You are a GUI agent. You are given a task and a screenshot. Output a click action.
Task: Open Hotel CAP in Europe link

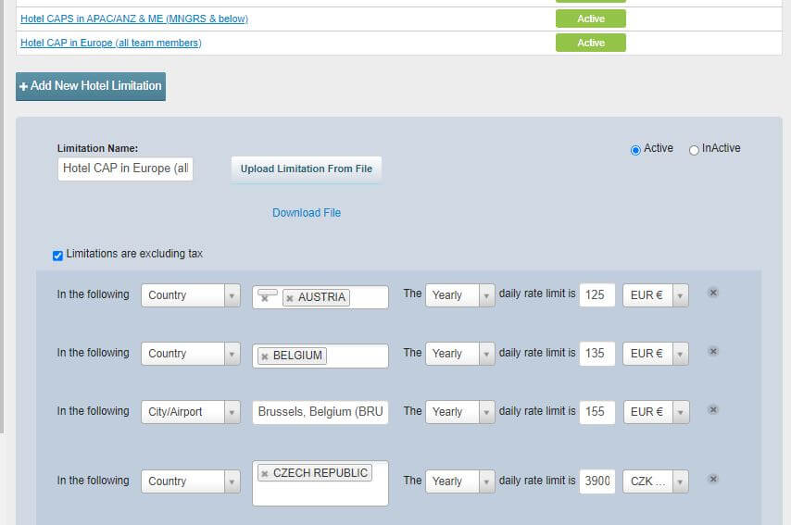(111, 43)
